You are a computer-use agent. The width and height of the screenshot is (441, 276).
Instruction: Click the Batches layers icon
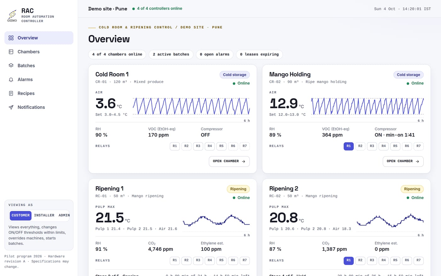point(11,66)
